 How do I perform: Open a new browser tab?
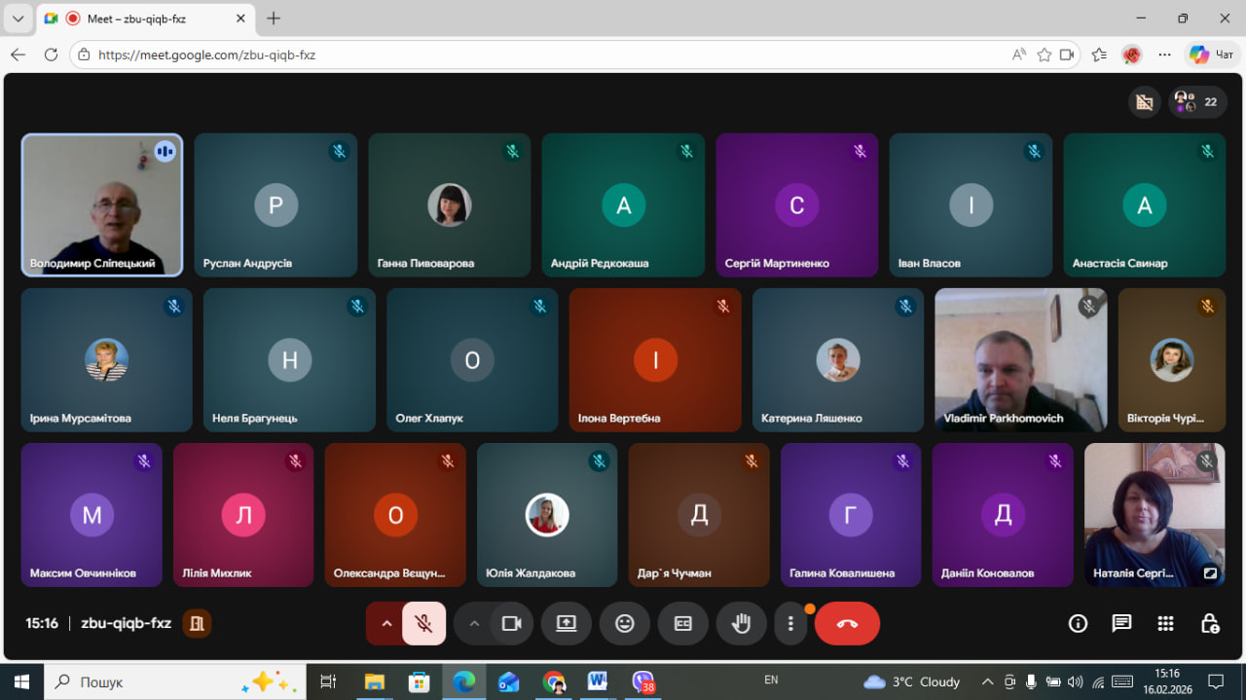[274, 18]
